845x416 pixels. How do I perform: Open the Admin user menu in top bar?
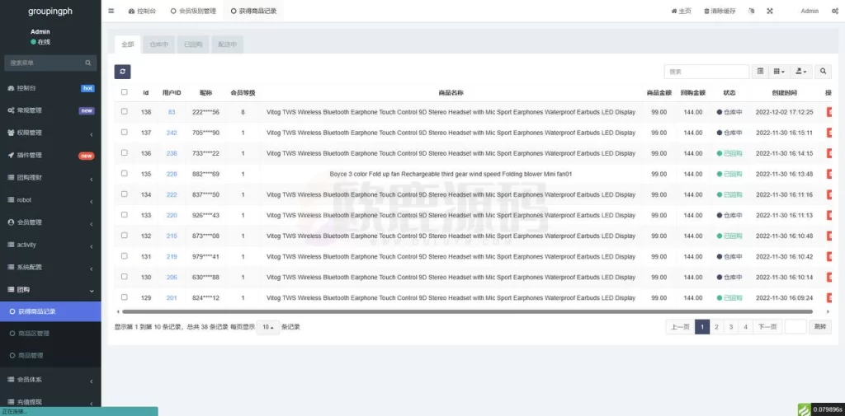click(x=810, y=11)
